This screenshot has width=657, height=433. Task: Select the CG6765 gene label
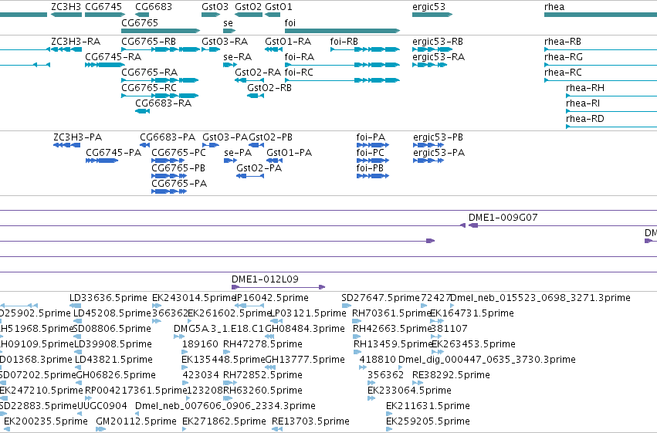pos(140,22)
